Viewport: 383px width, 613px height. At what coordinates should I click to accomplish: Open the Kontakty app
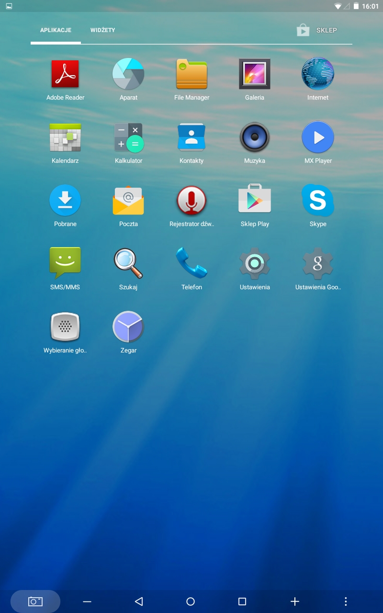pos(191,143)
